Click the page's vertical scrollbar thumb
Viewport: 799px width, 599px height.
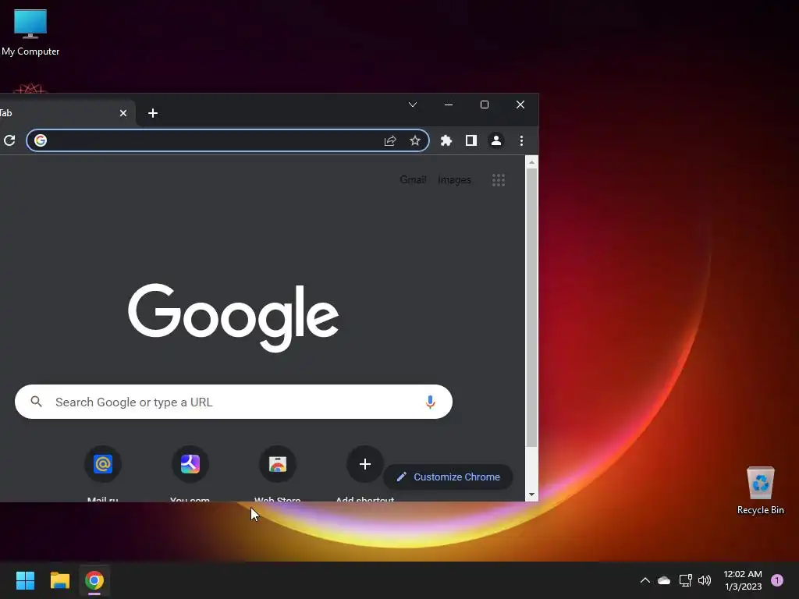pyautogui.click(x=531, y=308)
